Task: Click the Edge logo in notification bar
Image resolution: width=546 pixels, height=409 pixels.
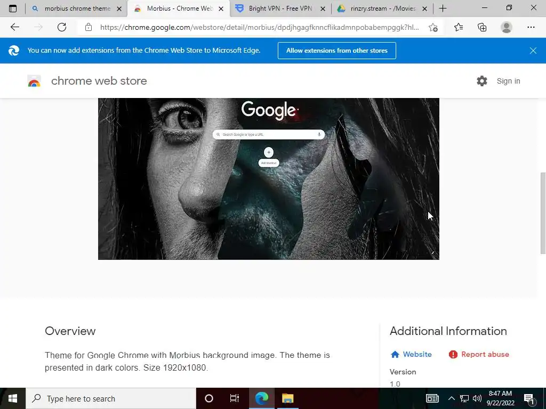Action: tap(14, 51)
